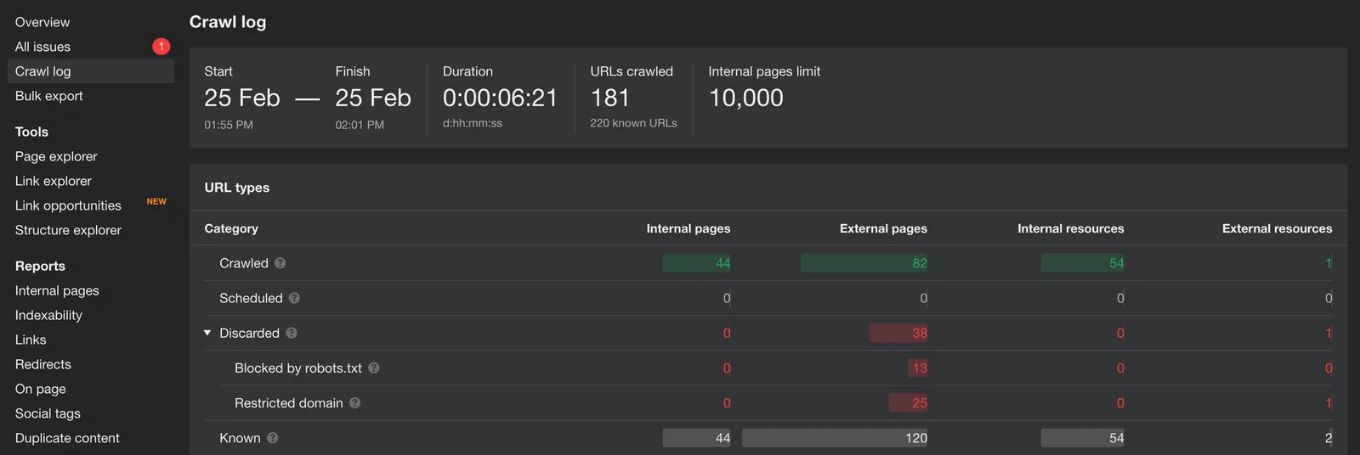Click the Duration value 0:00:06:21

click(x=500, y=98)
